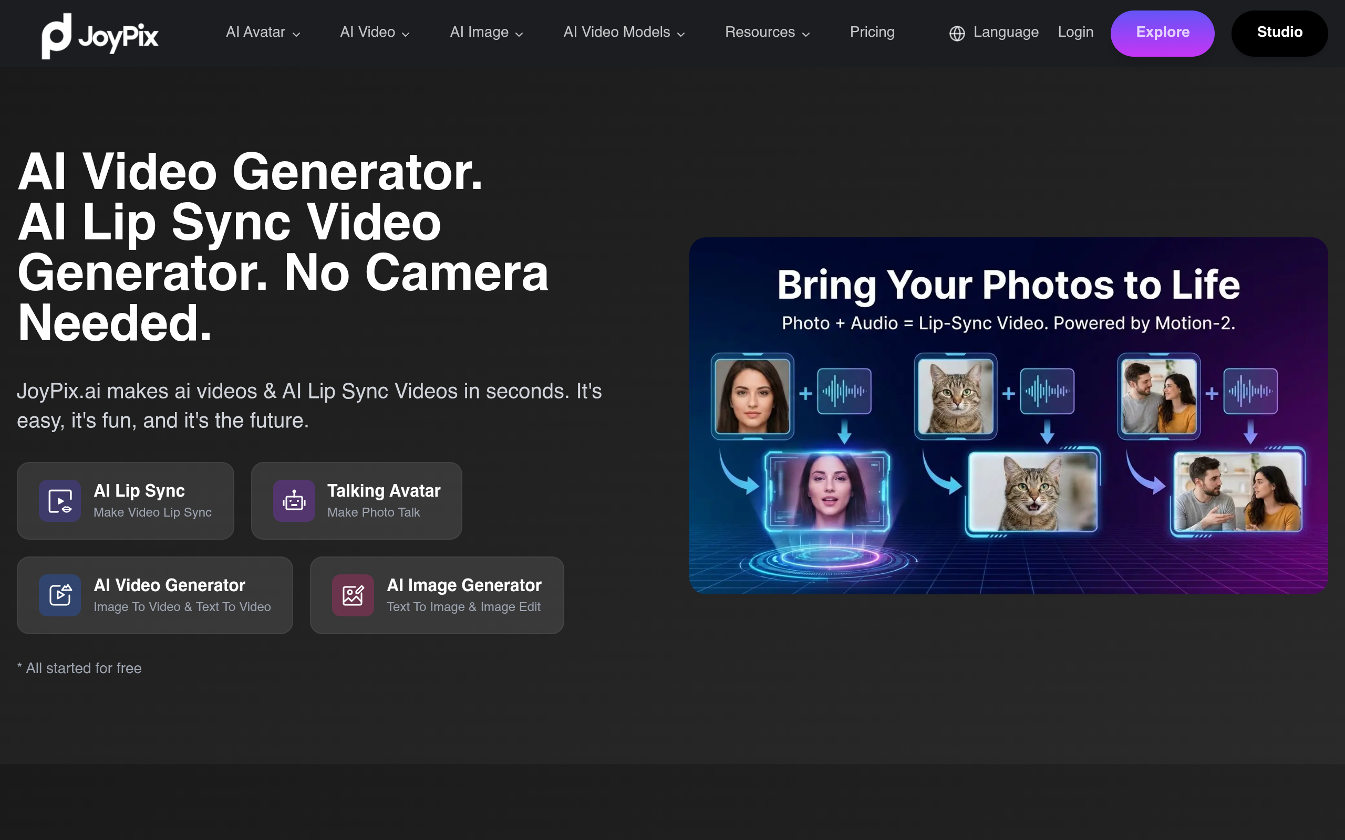Viewport: 1345px width, 840px height.
Task: Open the AI Image menu label
Action: coord(479,32)
